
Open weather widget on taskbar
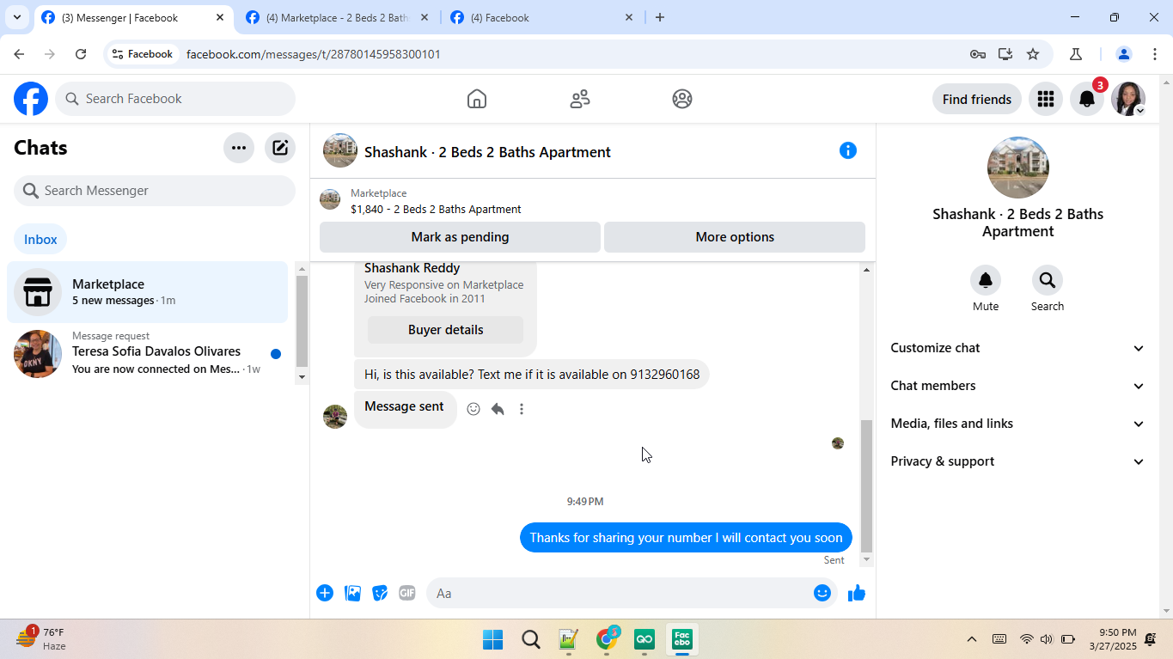40,639
